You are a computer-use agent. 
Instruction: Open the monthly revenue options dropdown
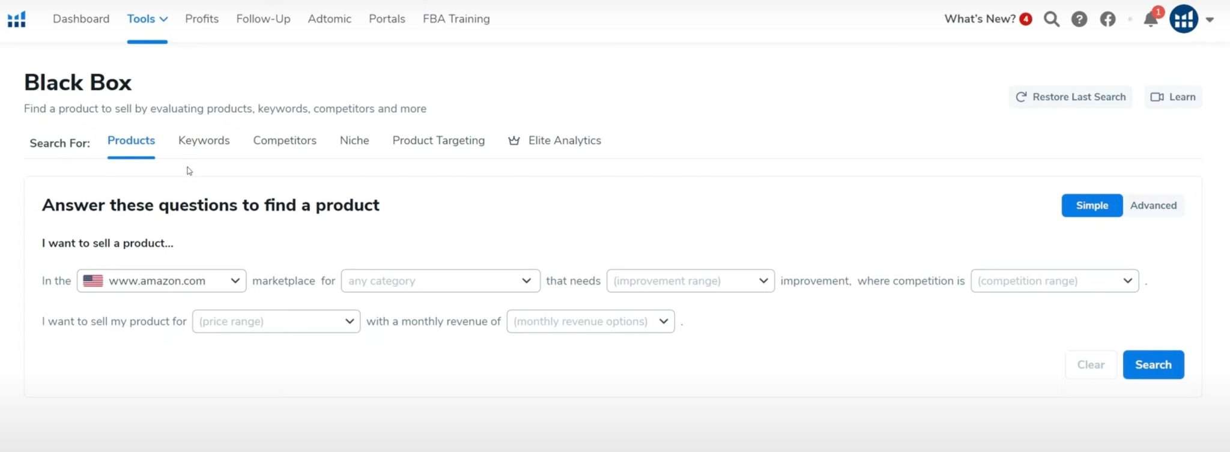[590, 321]
